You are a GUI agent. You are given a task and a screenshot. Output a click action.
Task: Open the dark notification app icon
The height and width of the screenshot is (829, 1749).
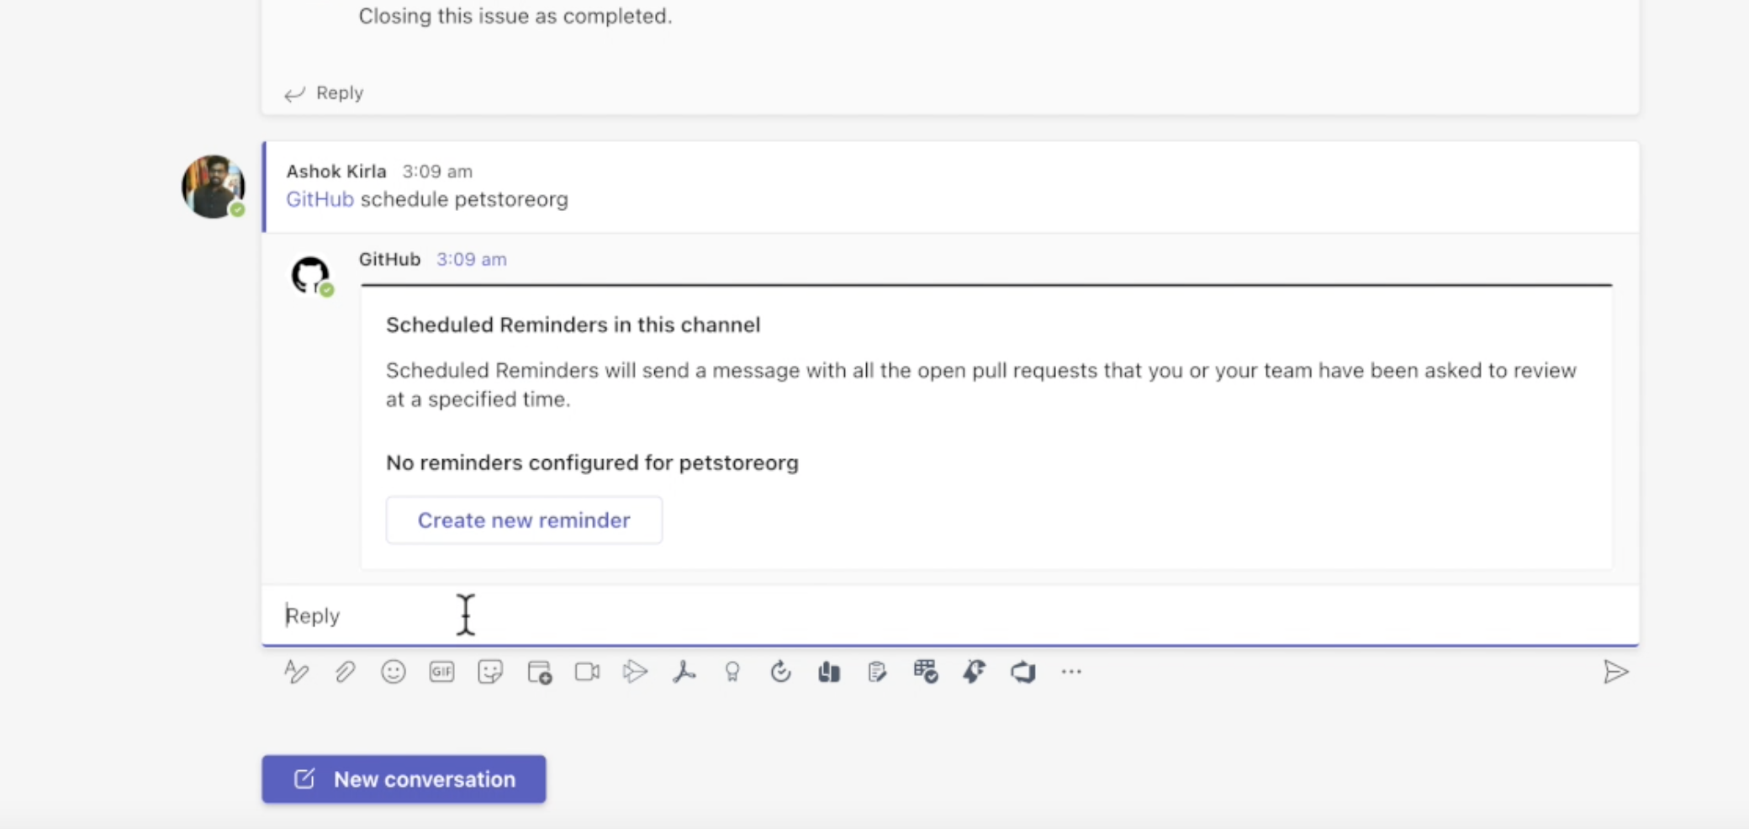(975, 671)
